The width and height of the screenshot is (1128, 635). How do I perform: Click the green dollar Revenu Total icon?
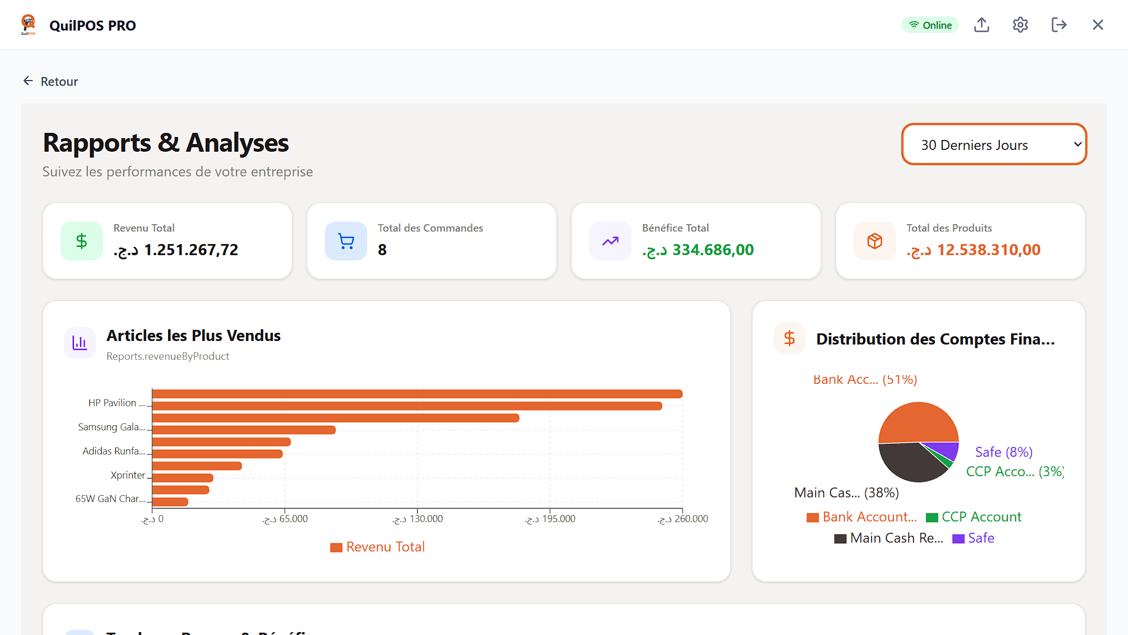[82, 241]
